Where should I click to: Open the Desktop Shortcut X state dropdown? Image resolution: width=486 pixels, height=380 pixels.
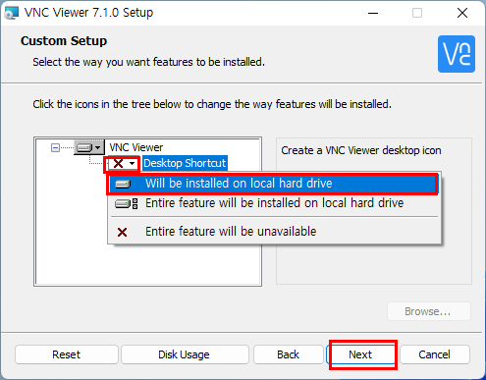(x=123, y=163)
